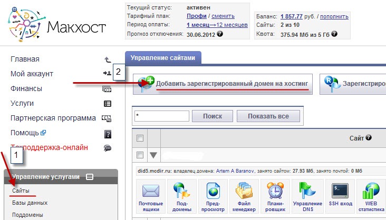Viewport: 386px width, 220px height.
Task: Click the Makhost logo
Action: [57, 24]
